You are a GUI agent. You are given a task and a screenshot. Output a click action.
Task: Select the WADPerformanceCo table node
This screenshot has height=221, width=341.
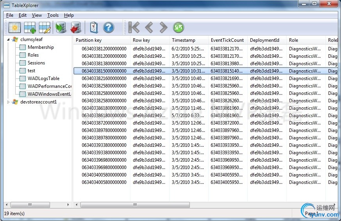tap(49, 86)
